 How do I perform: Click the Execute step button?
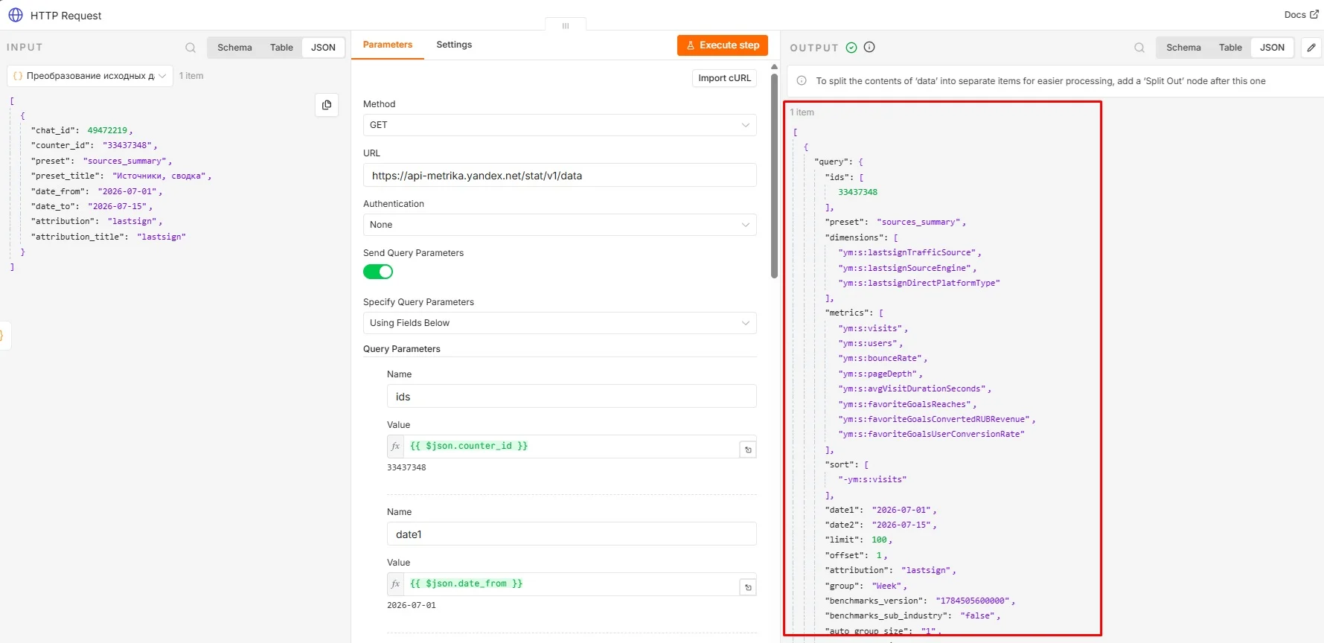[x=723, y=45]
